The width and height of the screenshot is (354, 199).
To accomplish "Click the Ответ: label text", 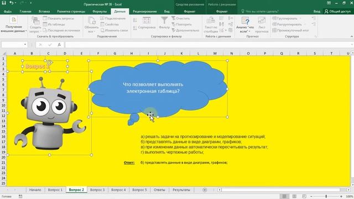I will pyautogui.click(x=129, y=163).
